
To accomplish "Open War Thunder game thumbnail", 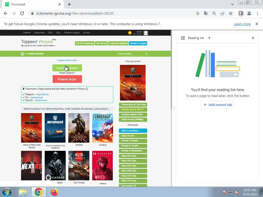I will tap(79, 165).
